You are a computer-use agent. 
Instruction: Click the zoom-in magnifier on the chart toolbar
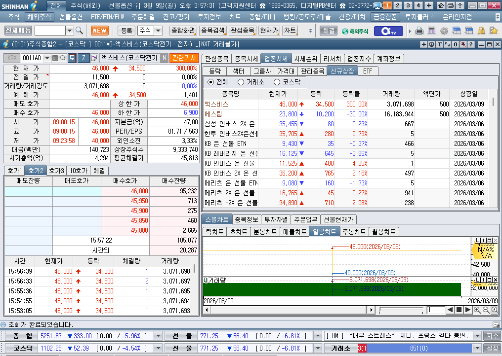[x=477, y=310]
